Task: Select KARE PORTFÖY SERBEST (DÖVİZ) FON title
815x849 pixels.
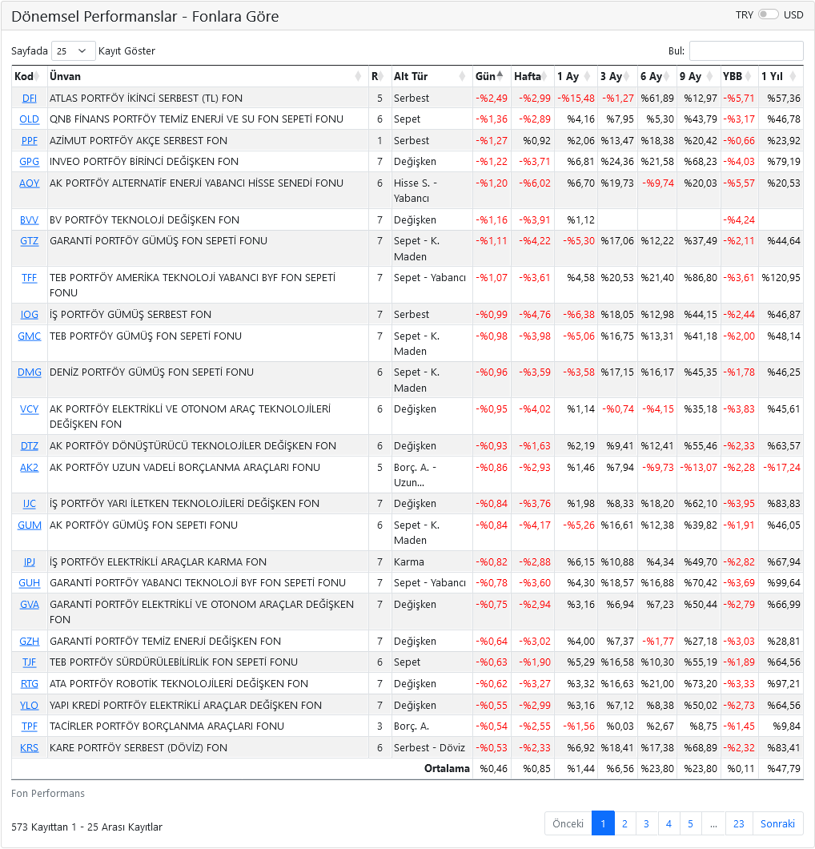Action: 139,748
